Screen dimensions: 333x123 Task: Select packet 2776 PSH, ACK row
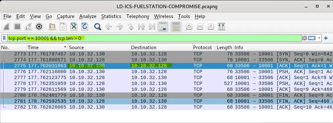tap(166, 72)
